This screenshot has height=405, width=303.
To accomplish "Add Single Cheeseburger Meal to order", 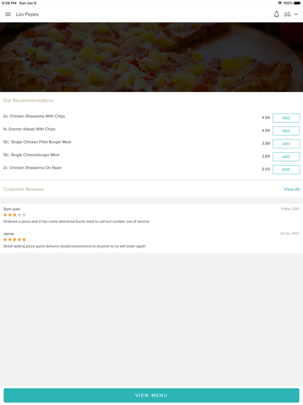I will pyautogui.click(x=286, y=157).
